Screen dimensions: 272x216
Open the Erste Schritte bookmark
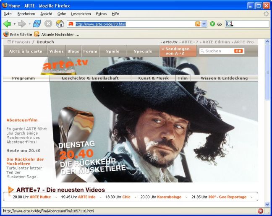tap(18, 34)
